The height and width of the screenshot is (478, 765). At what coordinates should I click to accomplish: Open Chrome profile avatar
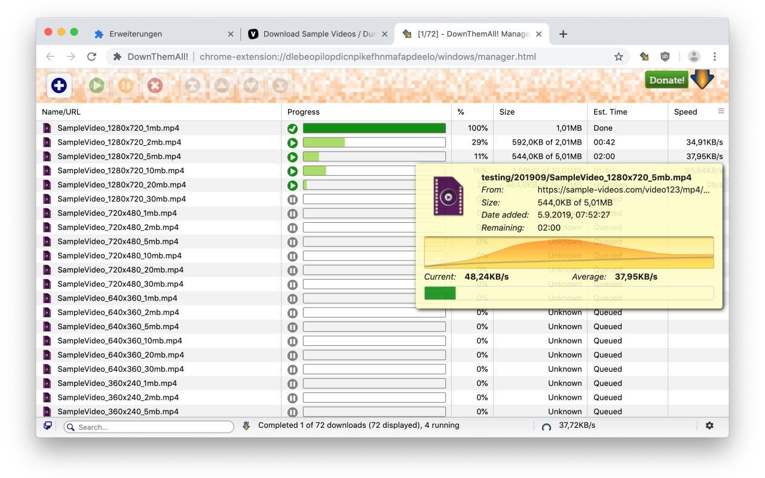coord(694,57)
